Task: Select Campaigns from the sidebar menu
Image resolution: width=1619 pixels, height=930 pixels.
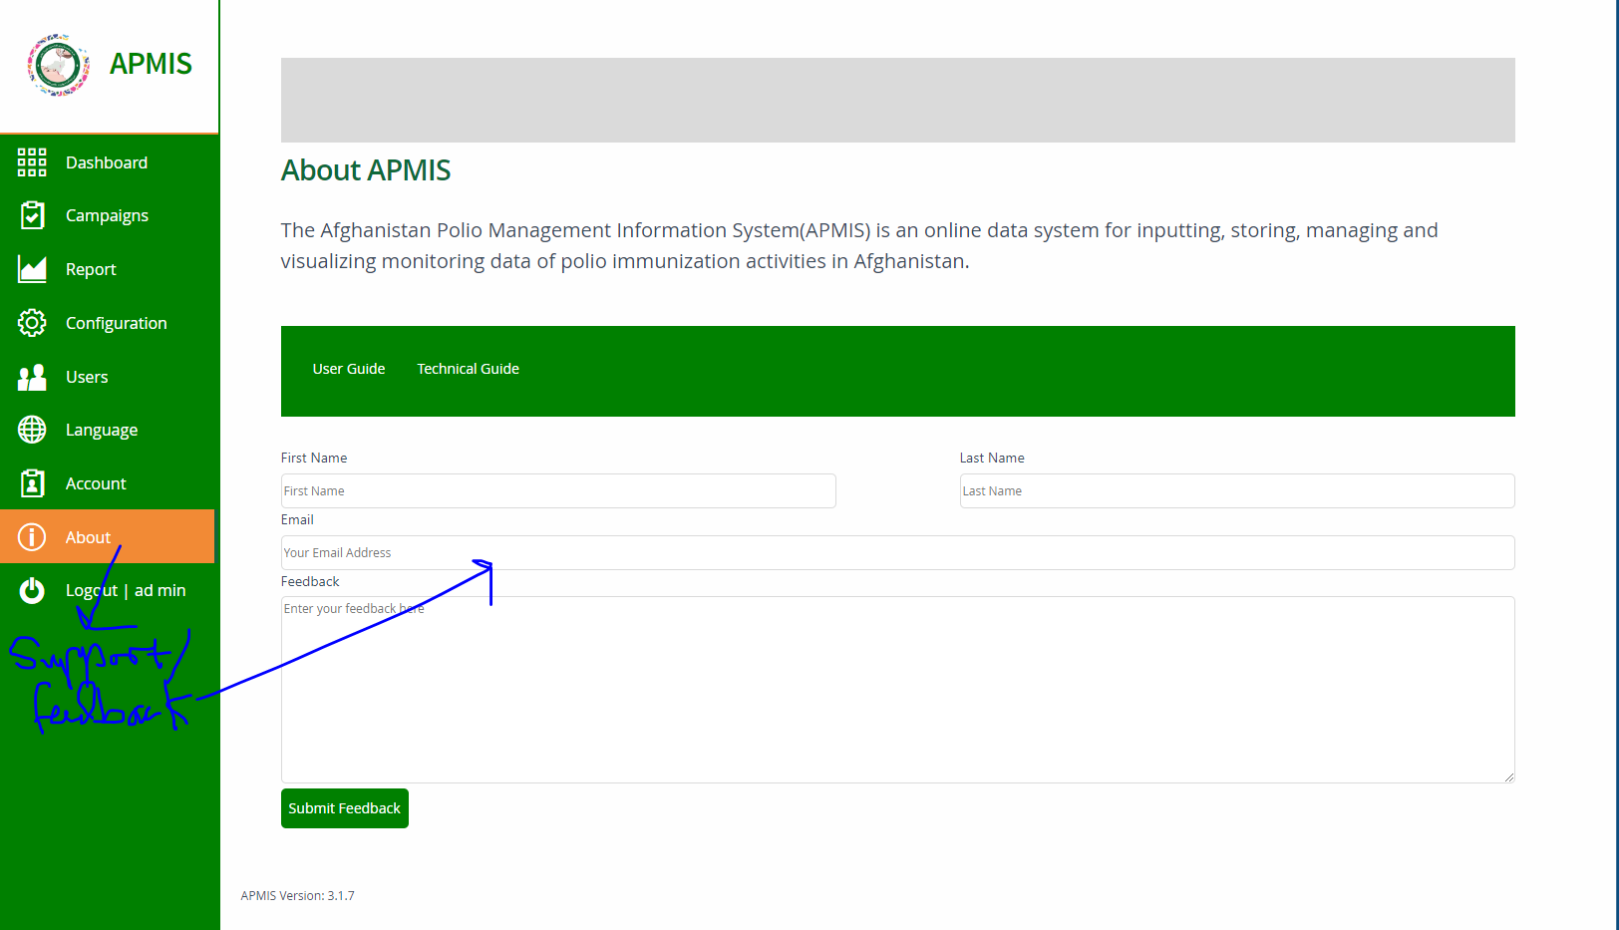Action: click(107, 214)
